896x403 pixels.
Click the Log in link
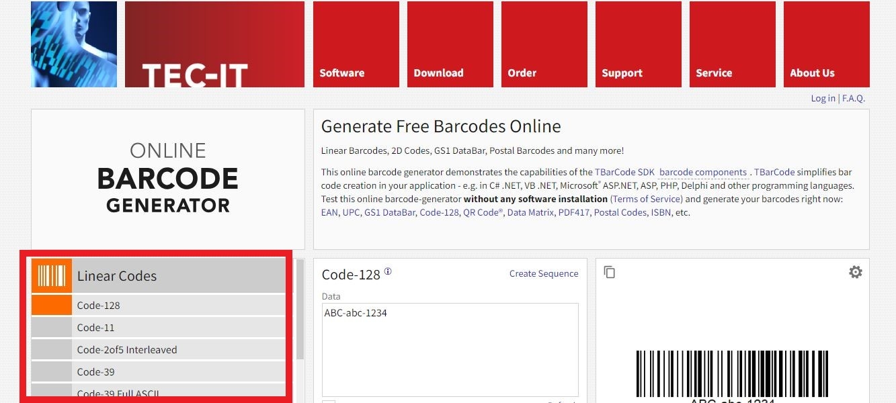point(823,98)
